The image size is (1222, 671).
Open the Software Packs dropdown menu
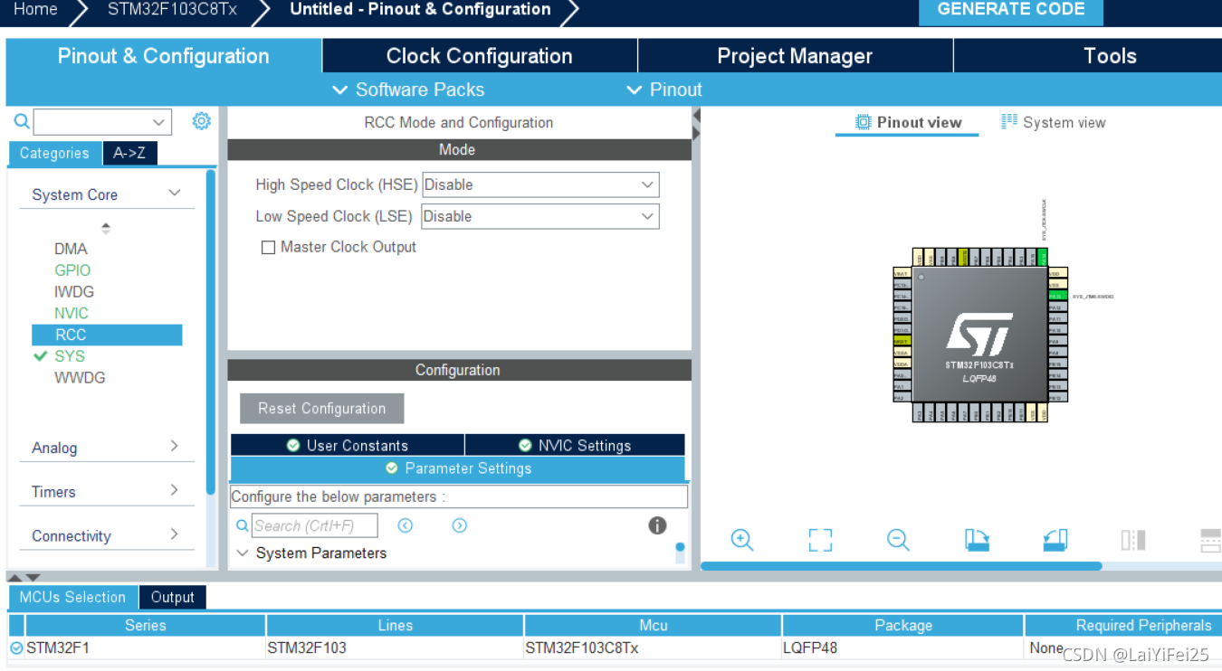408,90
